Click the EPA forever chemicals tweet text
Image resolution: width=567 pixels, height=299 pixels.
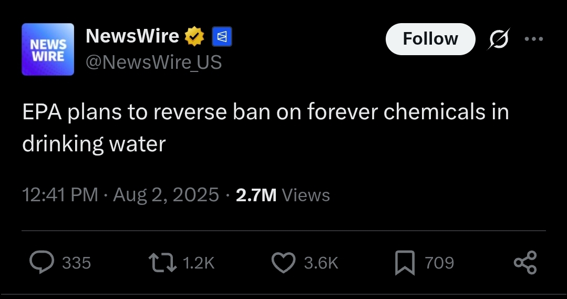click(x=265, y=128)
